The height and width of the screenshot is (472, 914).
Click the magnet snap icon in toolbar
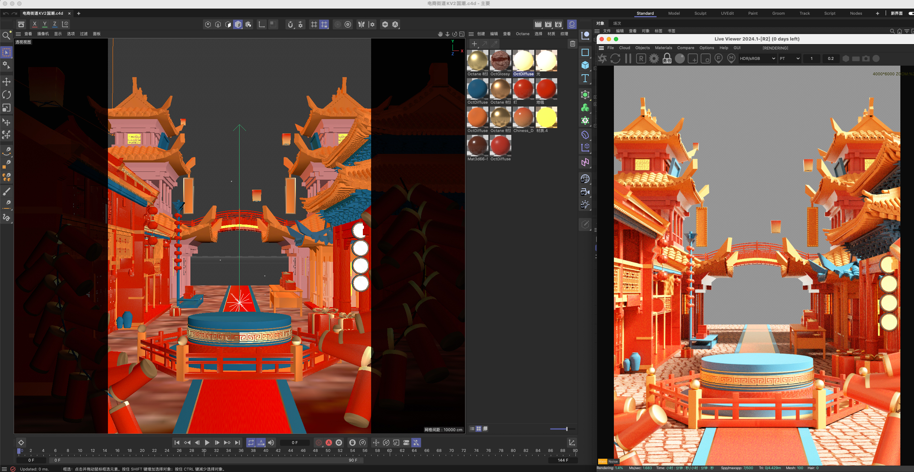pyautogui.click(x=290, y=24)
